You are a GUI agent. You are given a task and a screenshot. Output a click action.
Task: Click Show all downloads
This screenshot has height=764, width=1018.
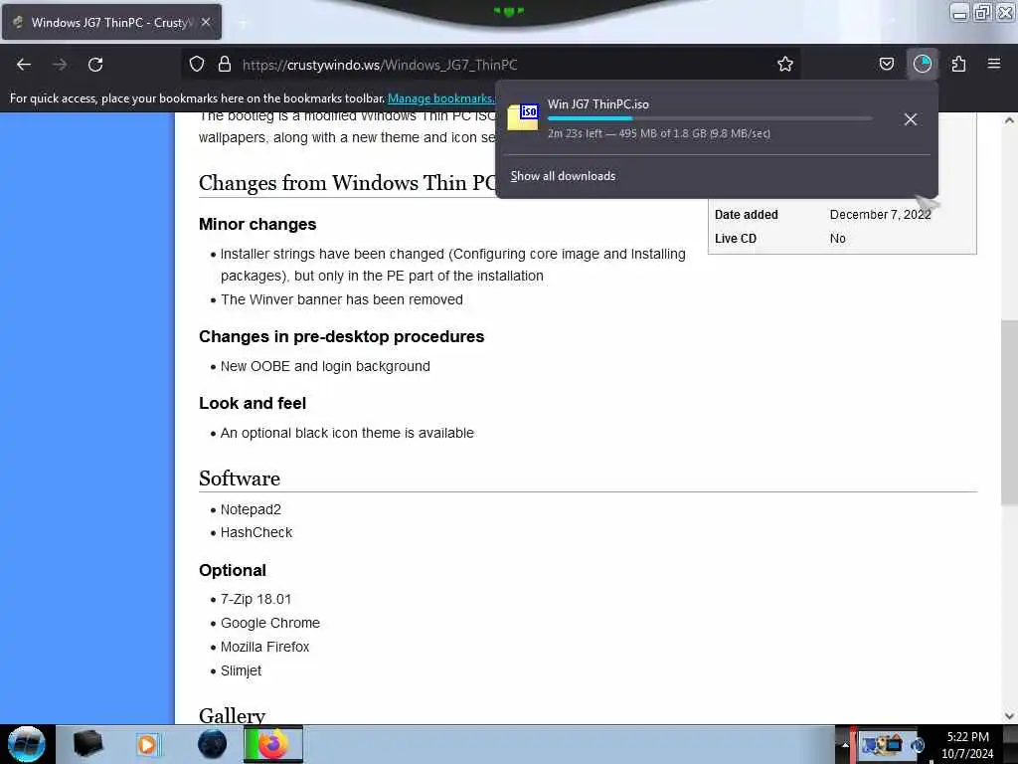pos(563,176)
